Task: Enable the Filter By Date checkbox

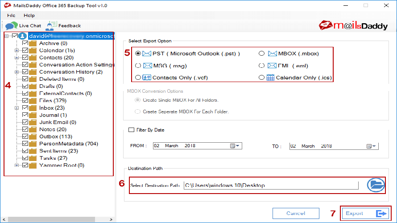Action: point(131,130)
